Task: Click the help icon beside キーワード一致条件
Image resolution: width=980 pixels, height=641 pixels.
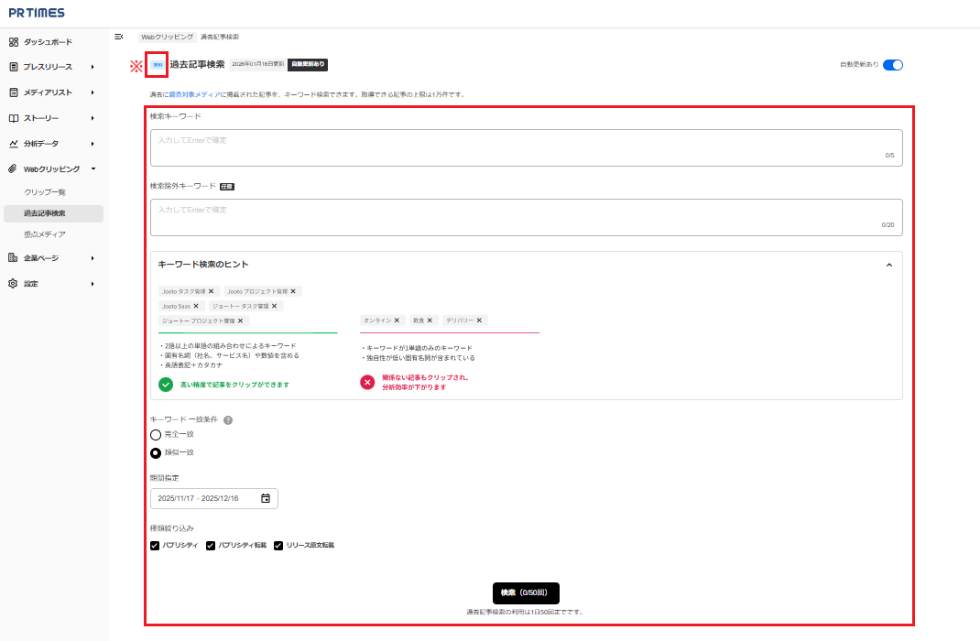Action: click(x=228, y=420)
